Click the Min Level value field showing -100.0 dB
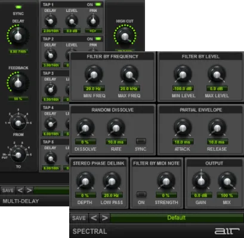The width and height of the screenshot is (244, 238). tap(183, 88)
